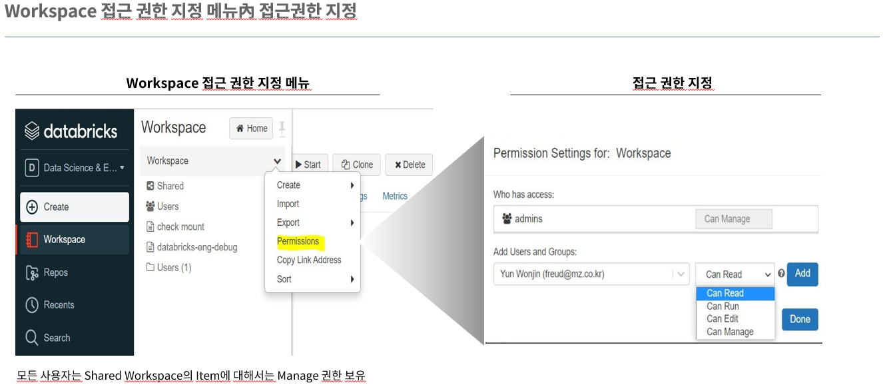Viewport: 883px width, 389px height.
Task: Select Permissions from the context menu
Action: click(298, 241)
